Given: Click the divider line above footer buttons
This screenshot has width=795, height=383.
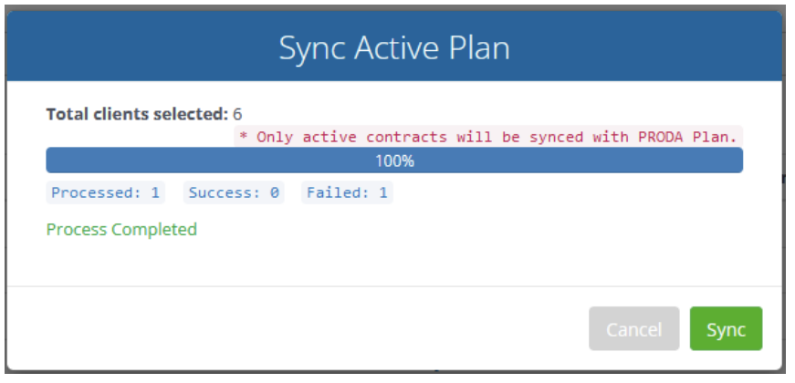Looking at the screenshot, I should 394,286.
